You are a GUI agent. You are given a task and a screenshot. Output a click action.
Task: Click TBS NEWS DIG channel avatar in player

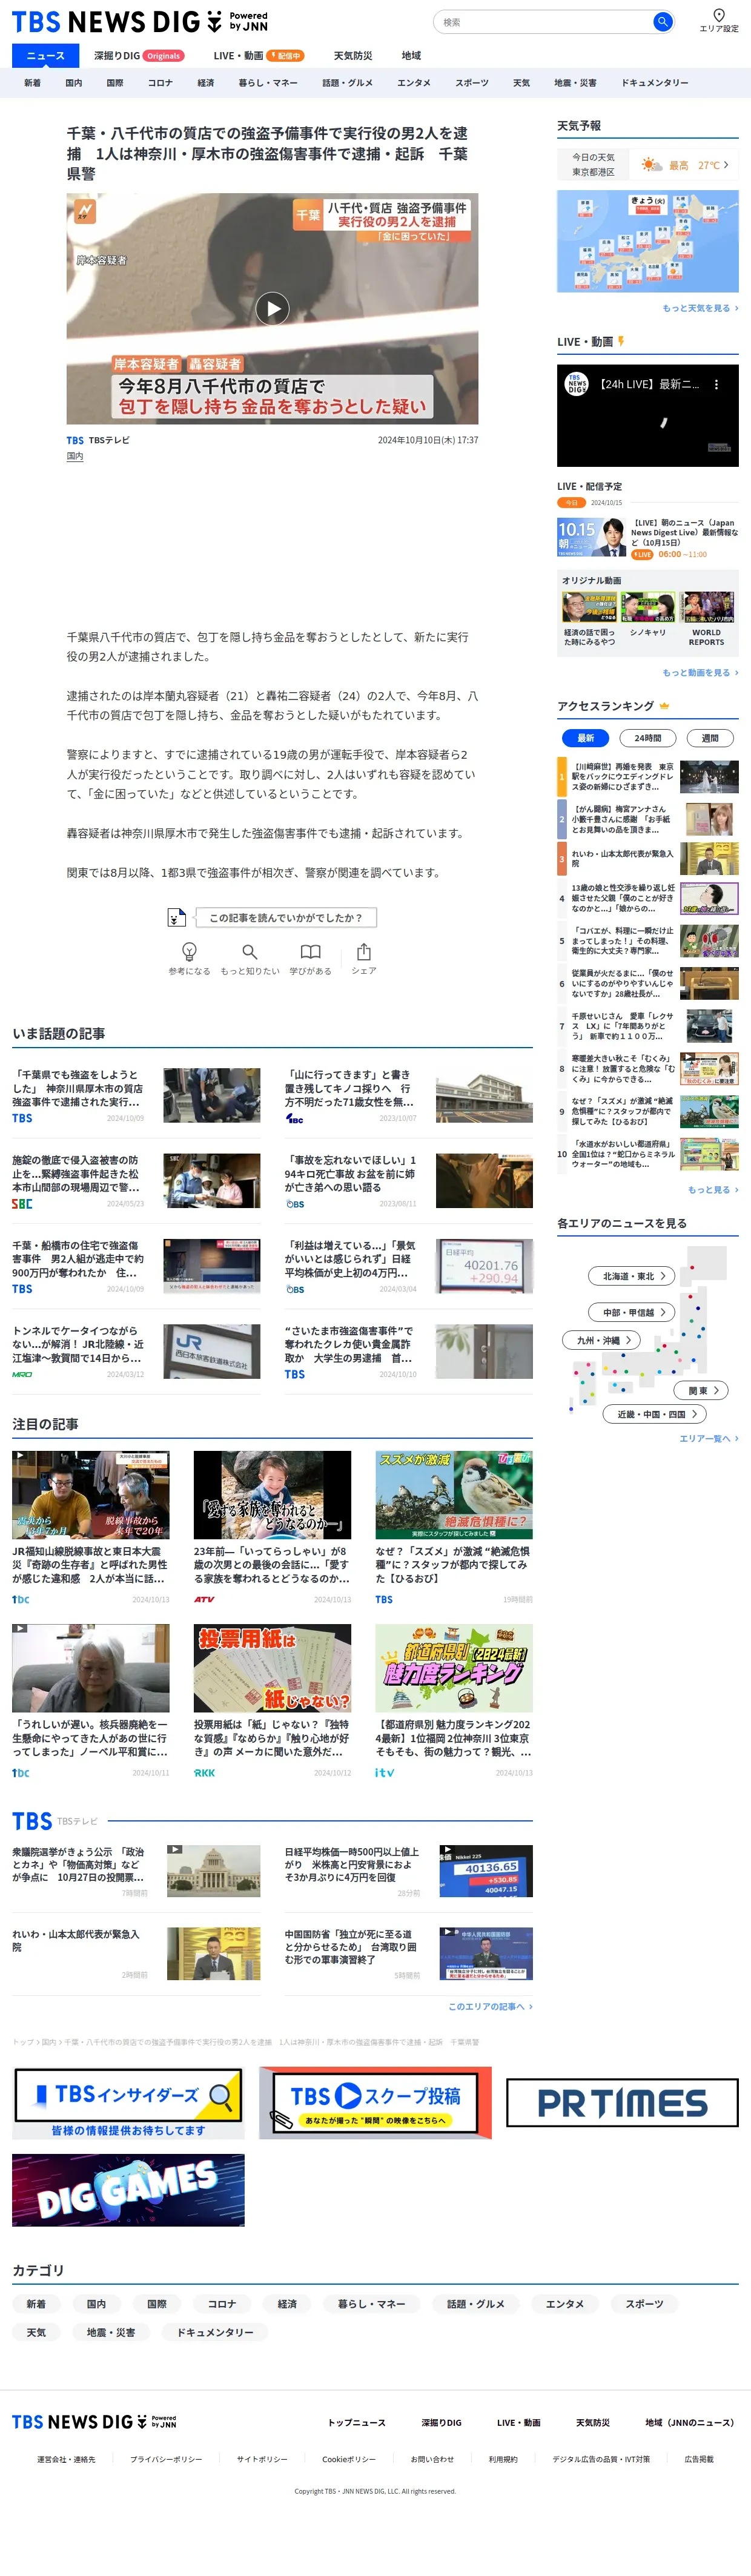point(577,384)
